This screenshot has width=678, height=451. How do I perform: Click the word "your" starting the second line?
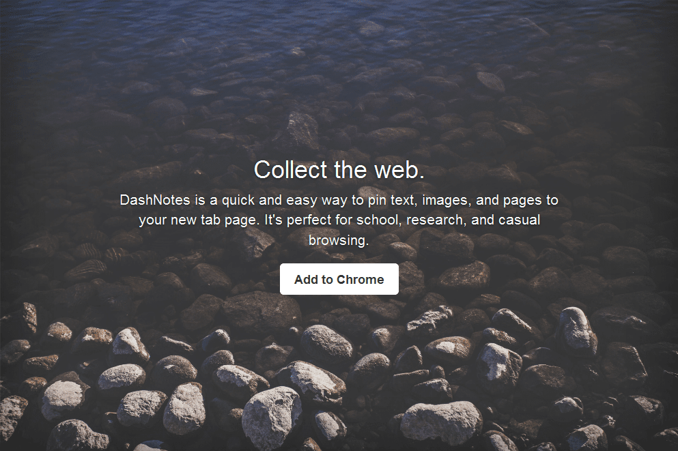point(153,221)
